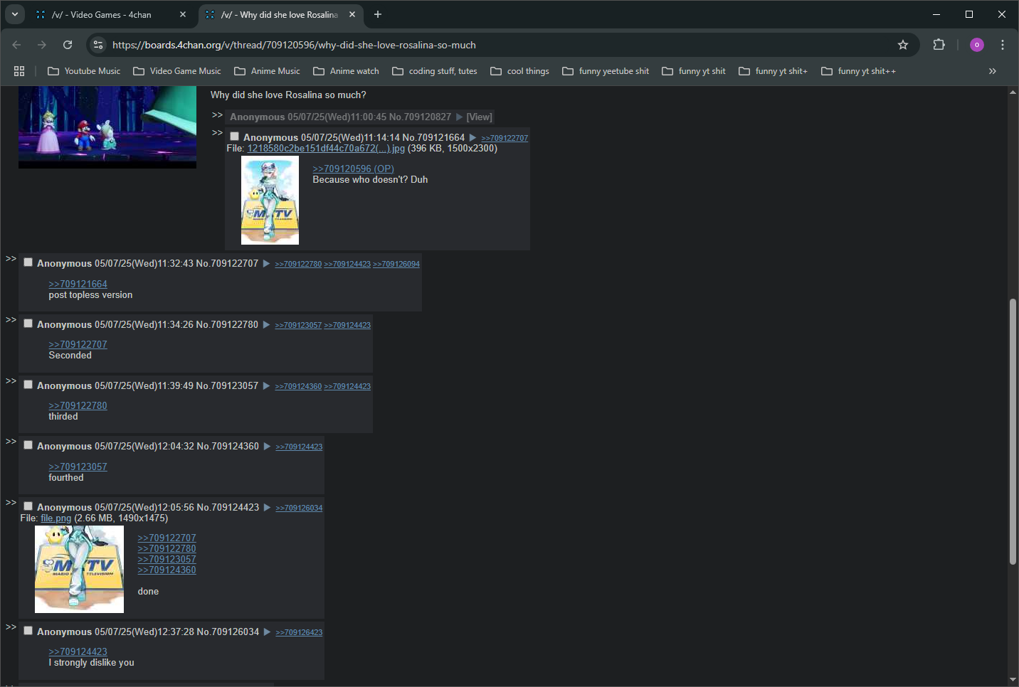Open post menu arrow for hidden post No.709120827
This screenshot has width=1019, height=687.
click(459, 117)
